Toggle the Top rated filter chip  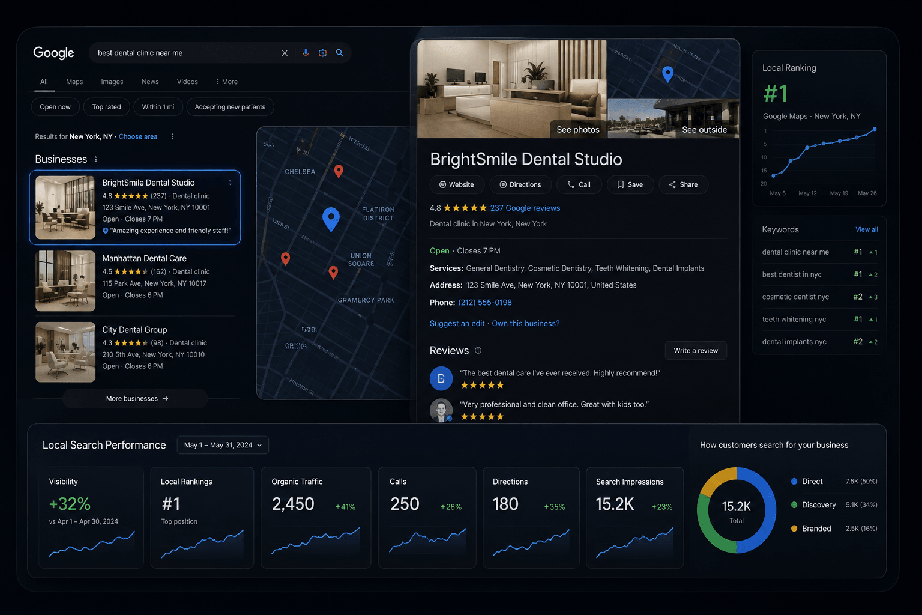[107, 107]
